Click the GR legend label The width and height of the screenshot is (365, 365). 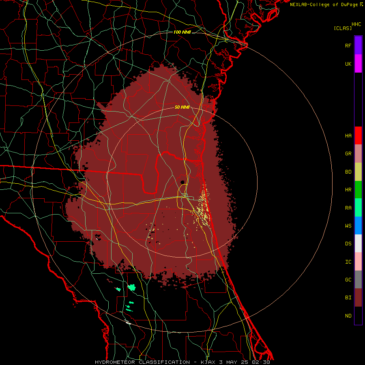(348, 154)
